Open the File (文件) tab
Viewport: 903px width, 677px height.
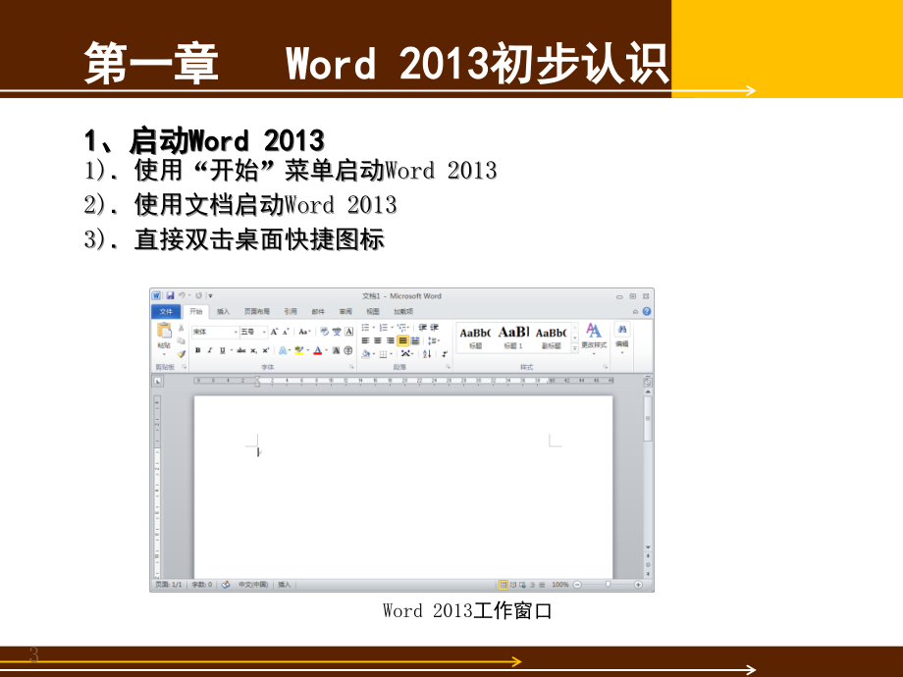click(x=166, y=311)
